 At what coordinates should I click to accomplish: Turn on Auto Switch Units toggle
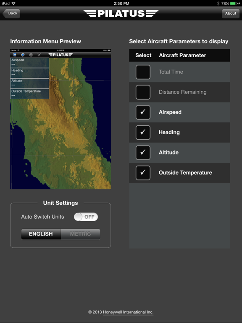pyautogui.click(x=86, y=217)
